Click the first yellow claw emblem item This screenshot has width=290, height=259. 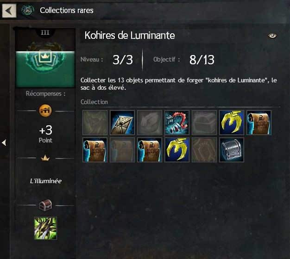click(x=232, y=123)
